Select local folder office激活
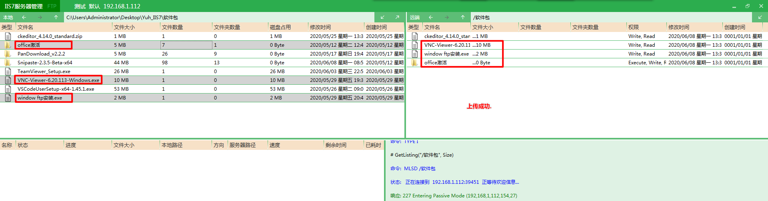 (29, 45)
